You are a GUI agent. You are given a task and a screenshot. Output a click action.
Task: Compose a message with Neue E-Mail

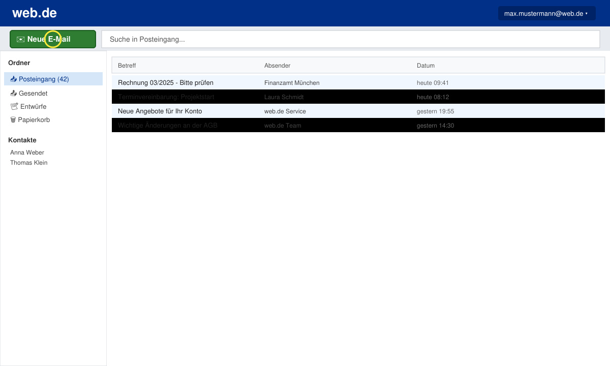[53, 39]
